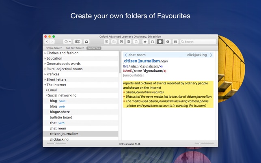Collapse the Social networking subfolder
261x163 pixels.
[x=47, y=95]
